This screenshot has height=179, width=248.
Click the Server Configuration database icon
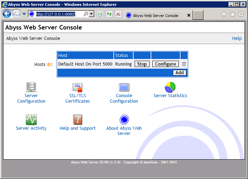tap(31, 87)
